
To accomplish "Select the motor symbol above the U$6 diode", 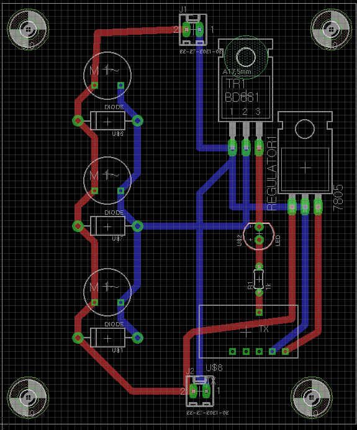I will click(x=107, y=76).
